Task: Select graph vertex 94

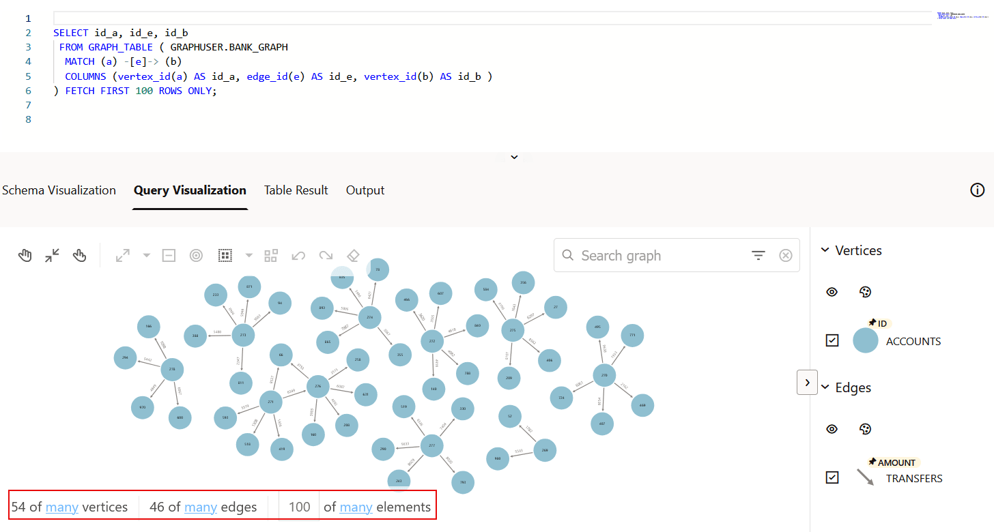Action: (280, 304)
